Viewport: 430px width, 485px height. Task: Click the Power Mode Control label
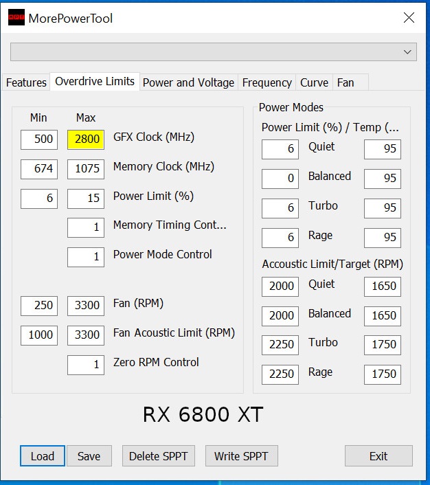tap(162, 254)
